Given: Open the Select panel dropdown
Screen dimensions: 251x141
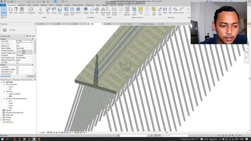Looking at the screenshot, I should 4,17.
